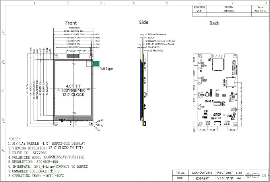Click the Front view title
Viewport: 270px width, 182px height.
71,23
